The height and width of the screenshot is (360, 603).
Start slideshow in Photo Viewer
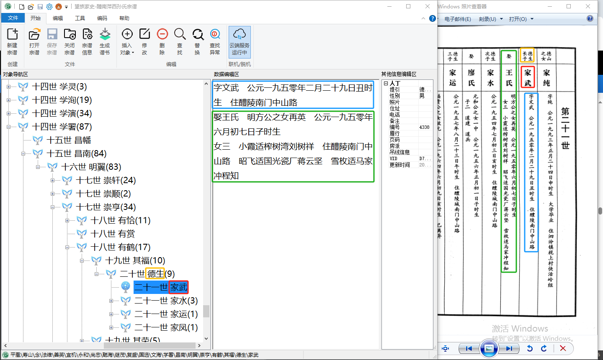[x=489, y=348]
